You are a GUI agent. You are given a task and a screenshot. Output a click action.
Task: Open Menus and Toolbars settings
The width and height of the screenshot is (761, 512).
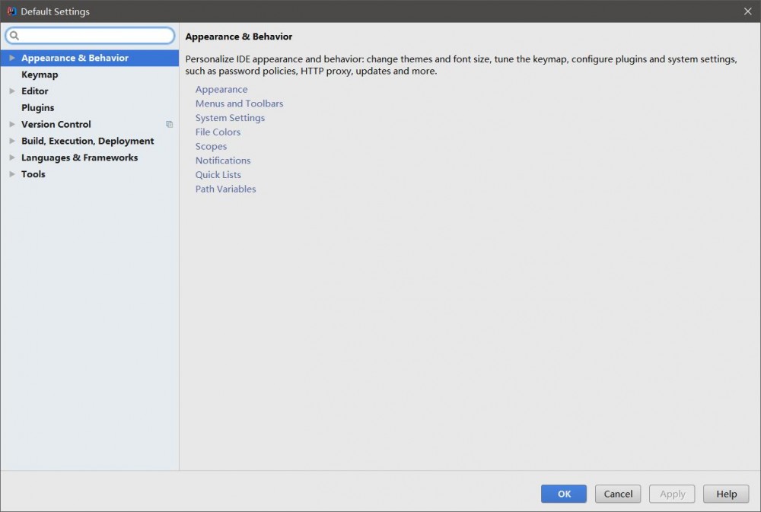pyautogui.click(x=239, y=103)
